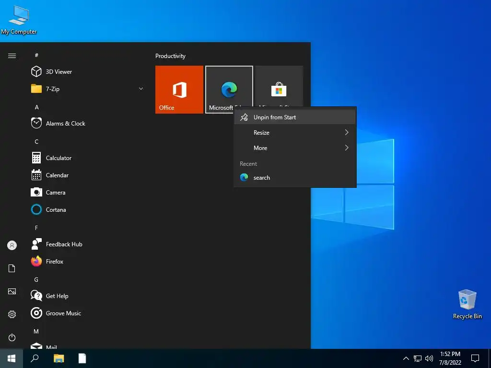The width and height of the screenshot is (491, 368).
Task: Click the Productivity group header
Action: pos(170,56)
